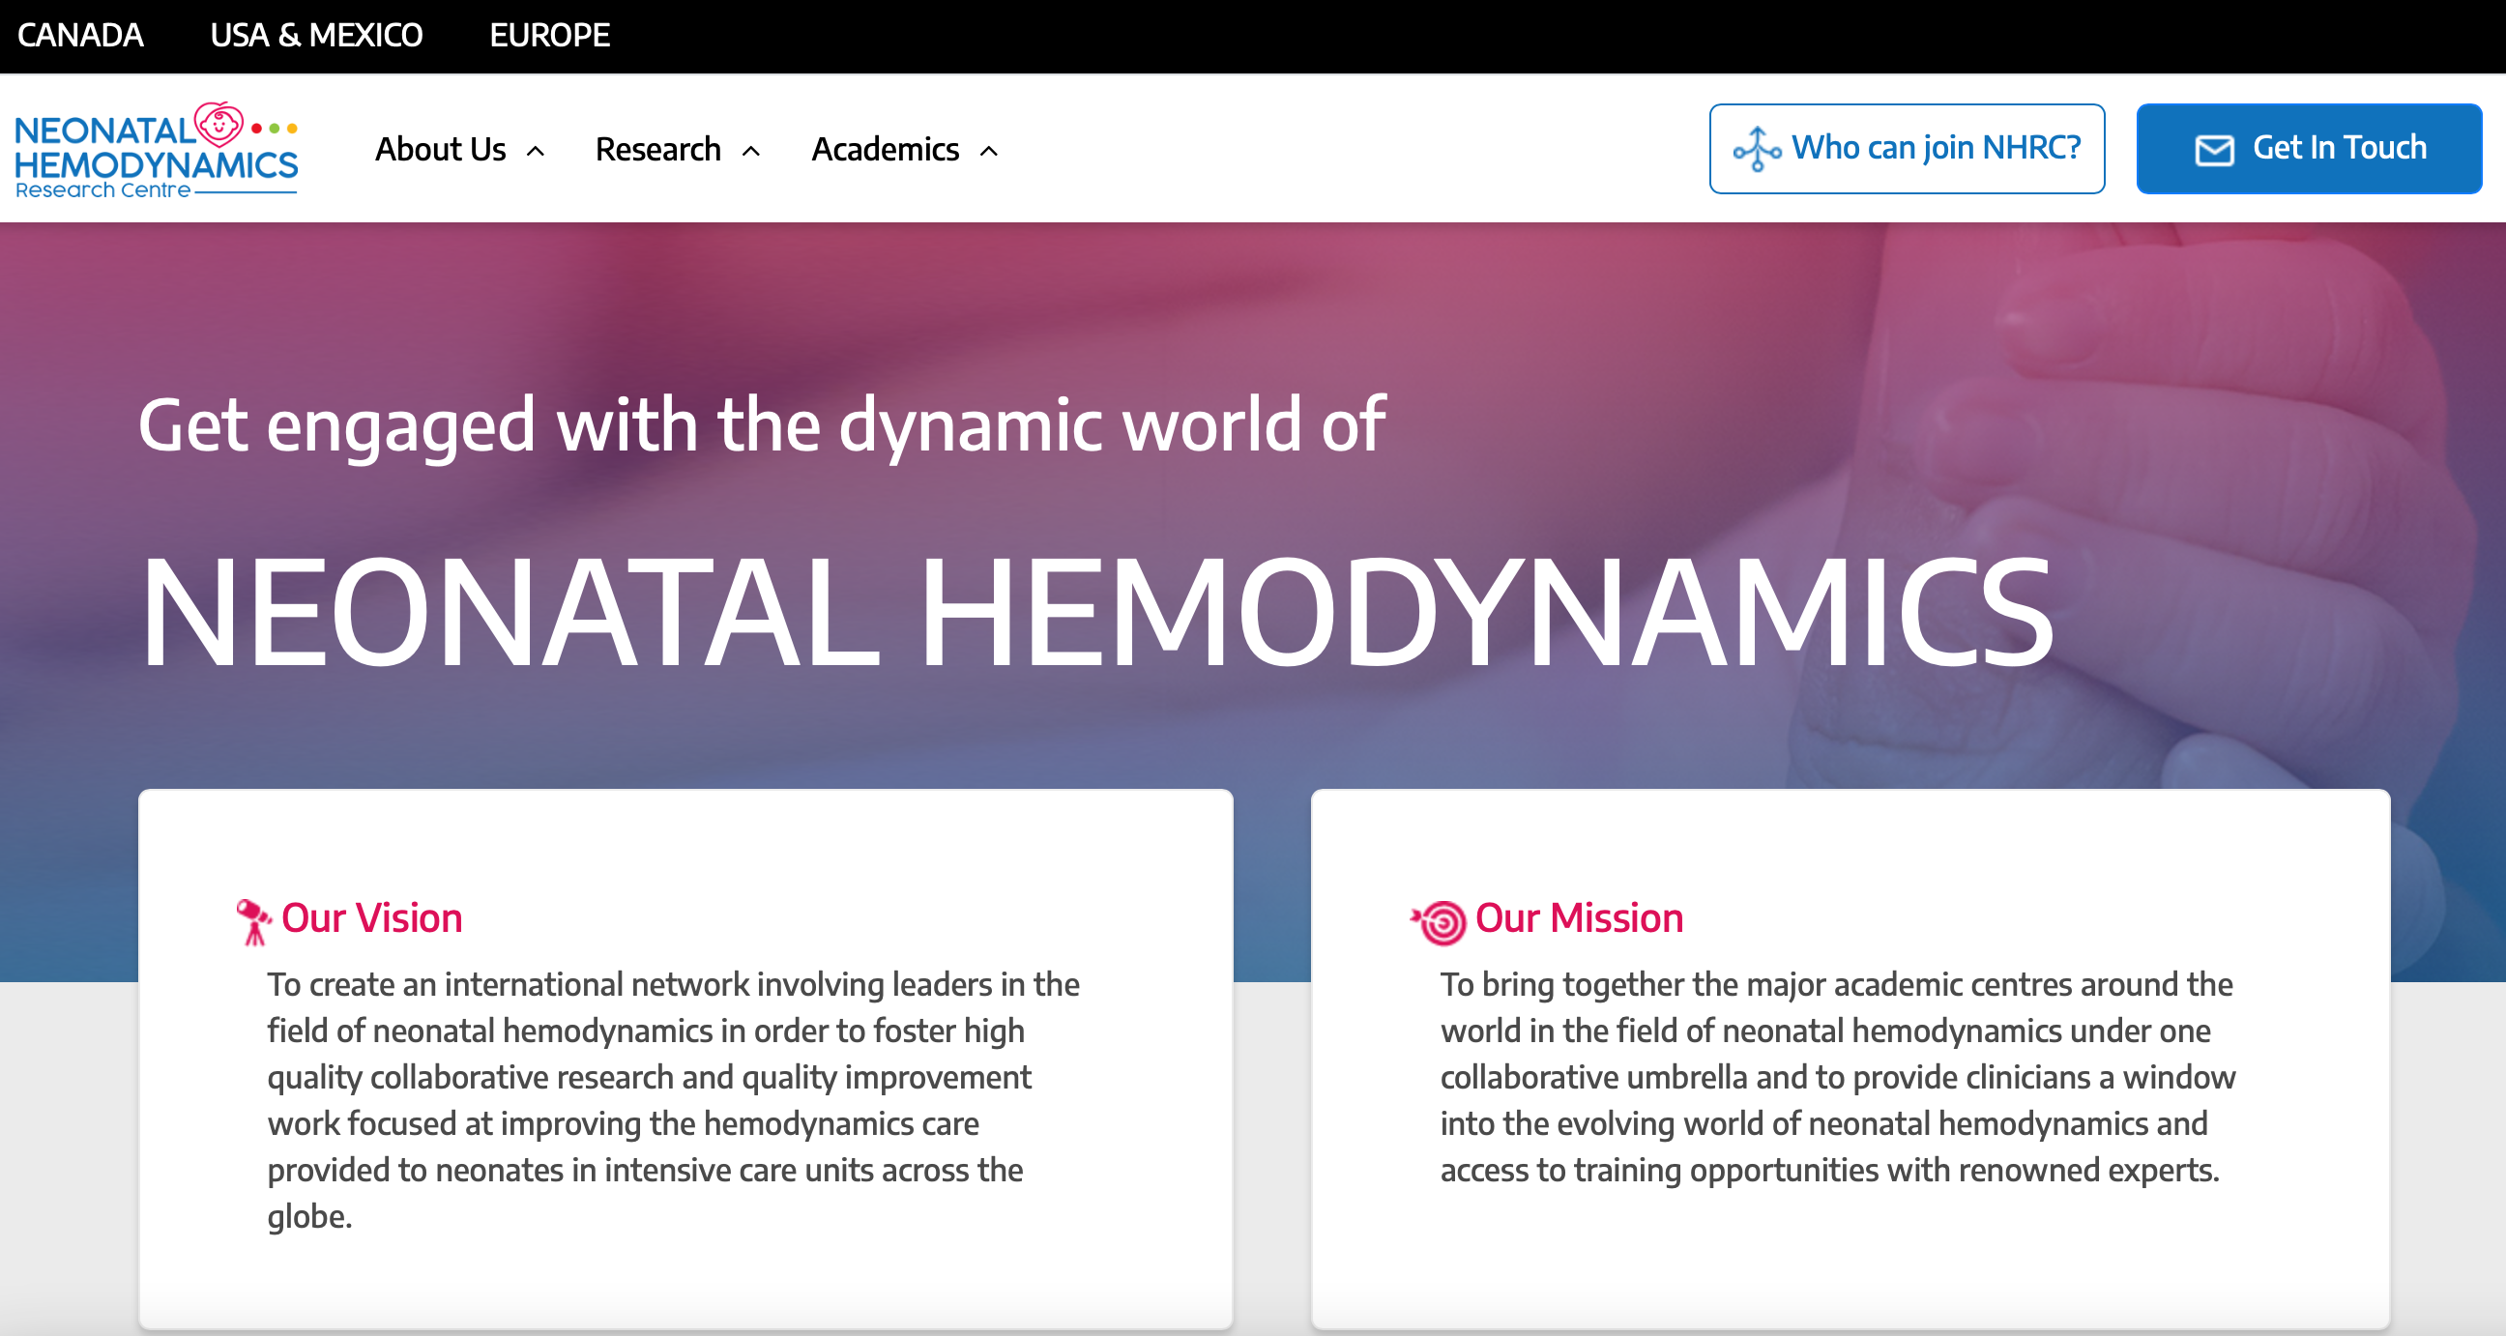Viewport: 2506px width, 1336px height.
Task: Click the envelope icon in Get In Touch button
Action: pyautogui.click(x=2214, y=150)
